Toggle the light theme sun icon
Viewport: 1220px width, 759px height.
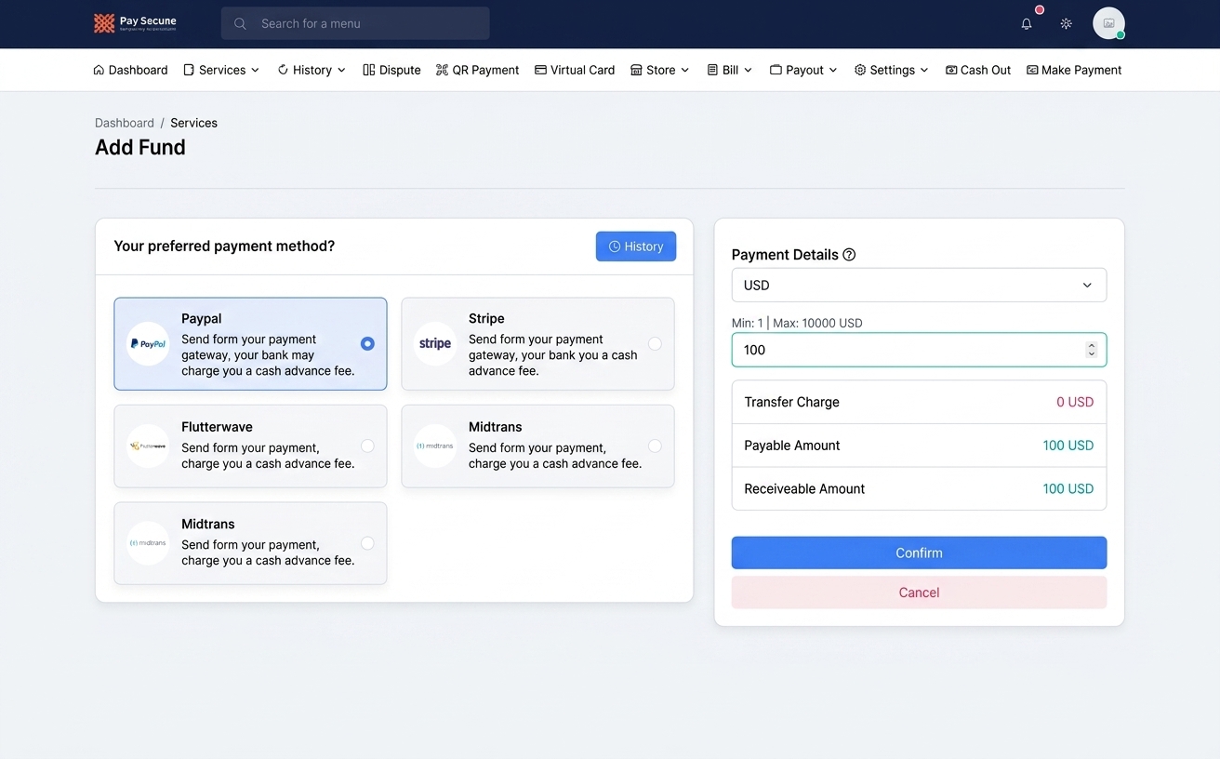tap(1067, 24)
